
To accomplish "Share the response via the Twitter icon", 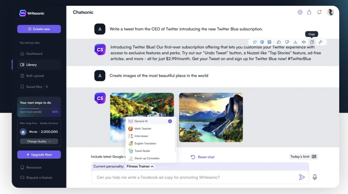I will (255, 42).
